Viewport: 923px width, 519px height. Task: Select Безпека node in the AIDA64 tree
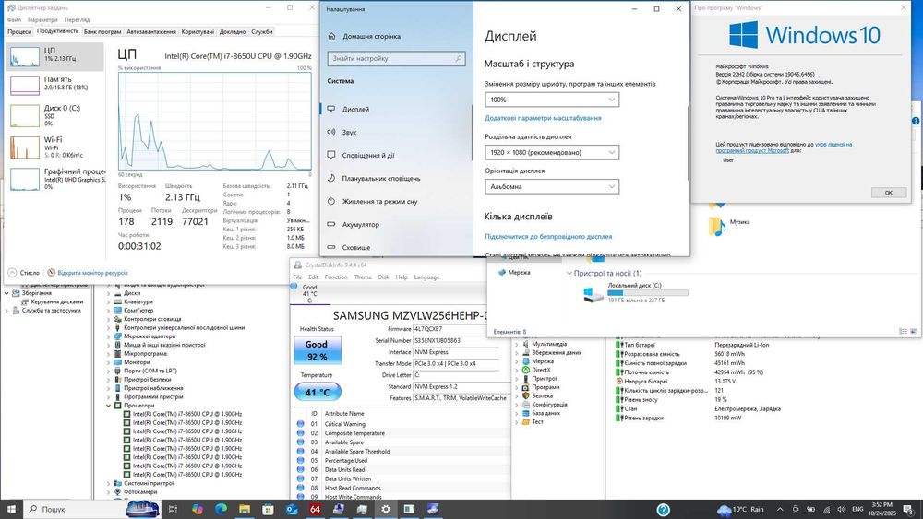[542, 395]
